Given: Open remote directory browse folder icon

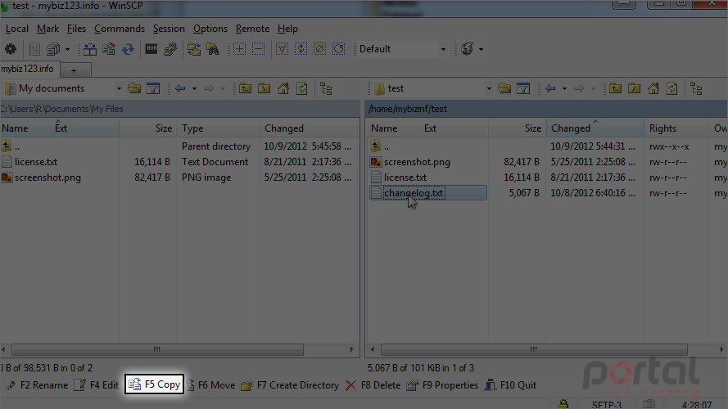Looking at the screenshot, I should click(504, 88).
